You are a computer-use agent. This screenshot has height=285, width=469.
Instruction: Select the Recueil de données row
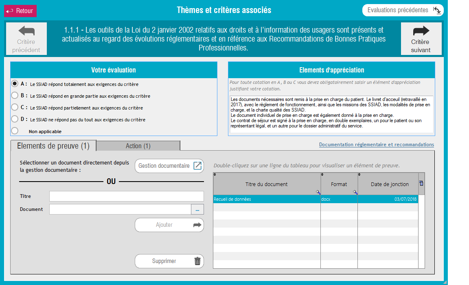coord(316,199)
